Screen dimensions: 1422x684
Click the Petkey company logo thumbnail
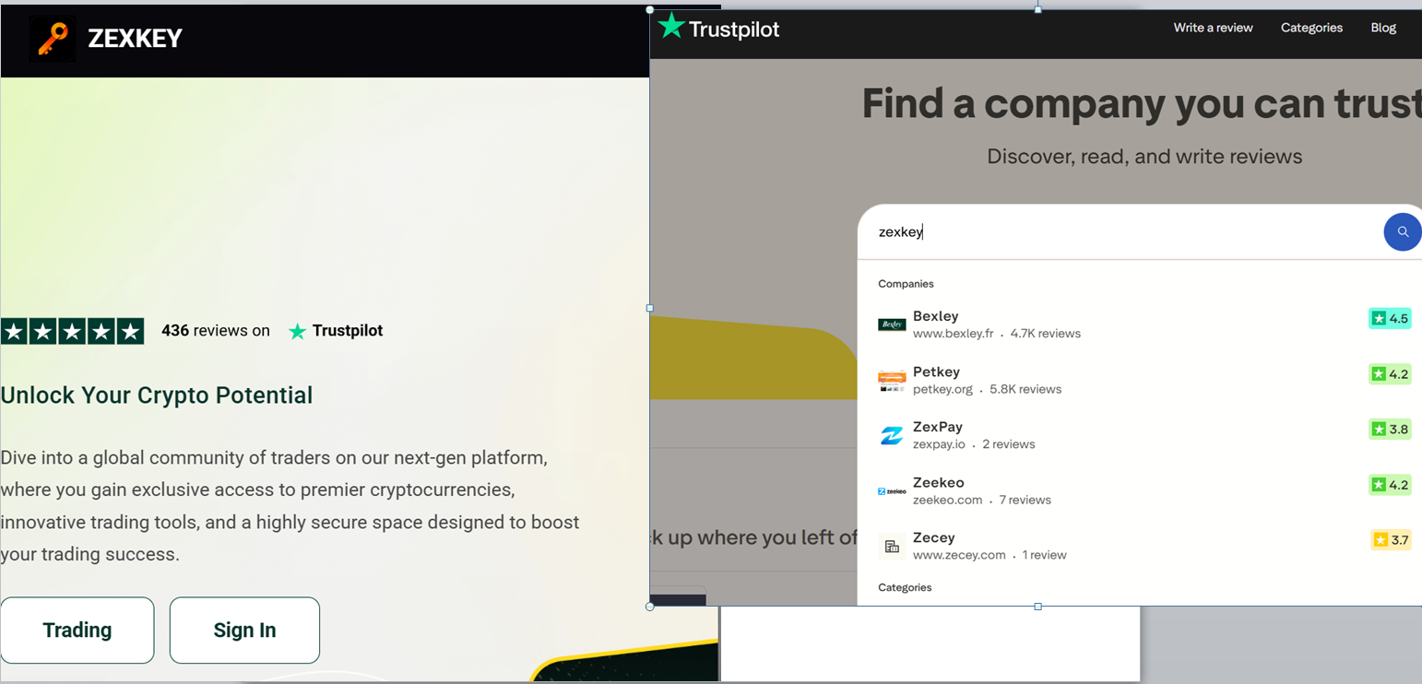[x=892, y=380]
